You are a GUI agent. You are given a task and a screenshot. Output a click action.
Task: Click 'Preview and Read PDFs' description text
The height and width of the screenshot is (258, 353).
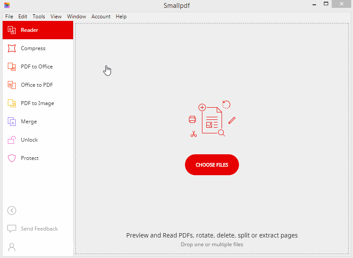212,235
